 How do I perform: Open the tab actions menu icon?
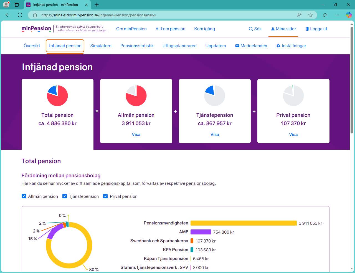pos(16,5)
